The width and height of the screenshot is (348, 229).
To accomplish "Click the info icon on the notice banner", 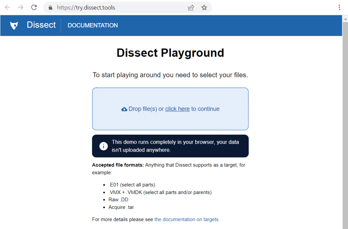I will (x=103, y=146).
